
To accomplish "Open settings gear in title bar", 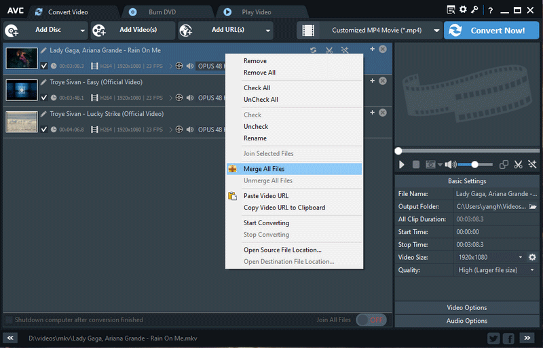I will 463,9.
